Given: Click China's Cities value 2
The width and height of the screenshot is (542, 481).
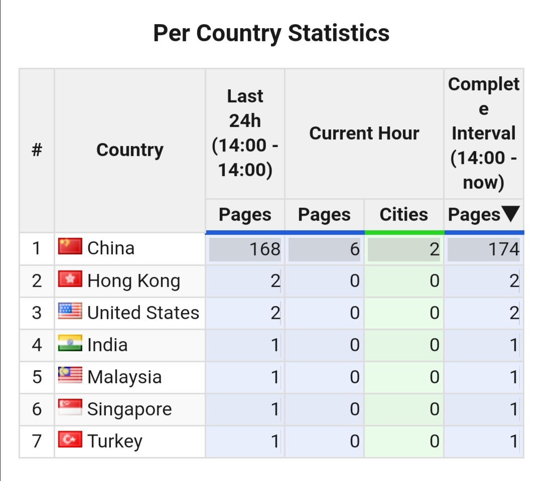Looking at the screenshot, I should pos(435,249).
